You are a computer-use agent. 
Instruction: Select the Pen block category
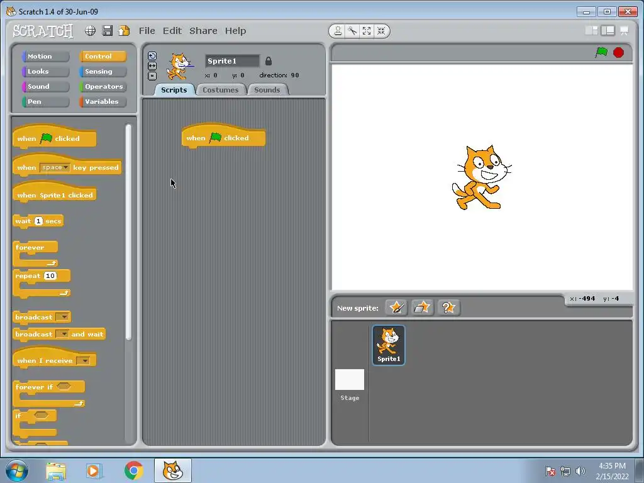(x=45, y=102)
